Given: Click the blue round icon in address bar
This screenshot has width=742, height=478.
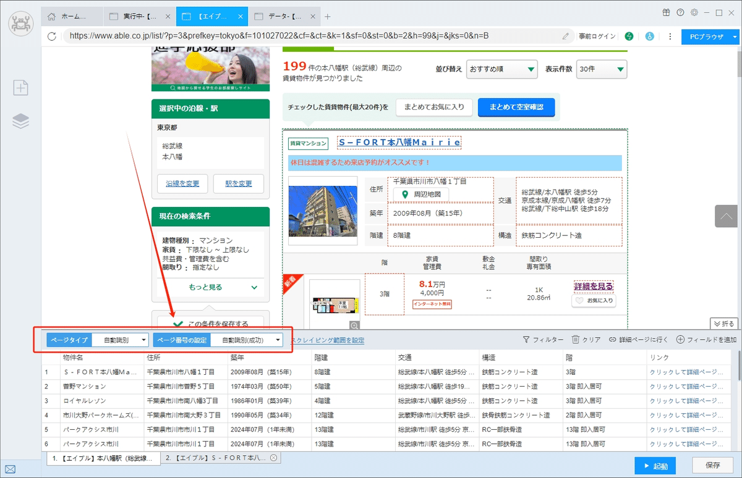Looking at the screenshot, I should coord(650,36).
